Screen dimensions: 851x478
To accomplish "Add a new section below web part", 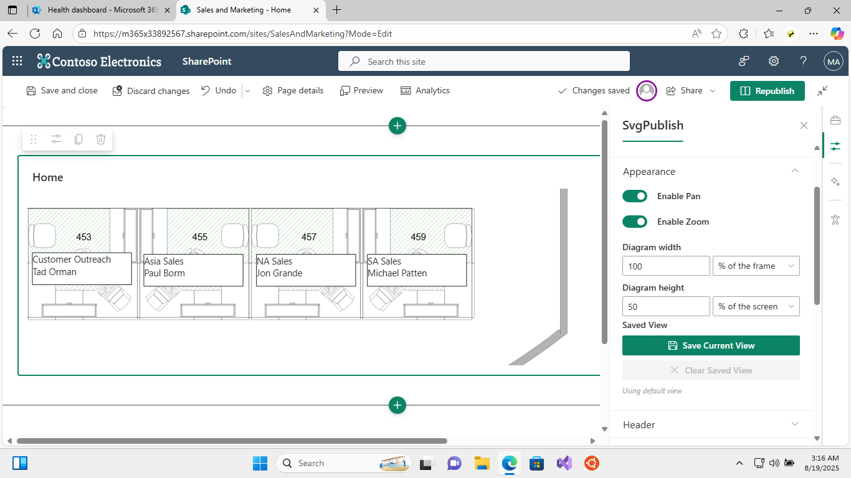I will pos(397,405).
